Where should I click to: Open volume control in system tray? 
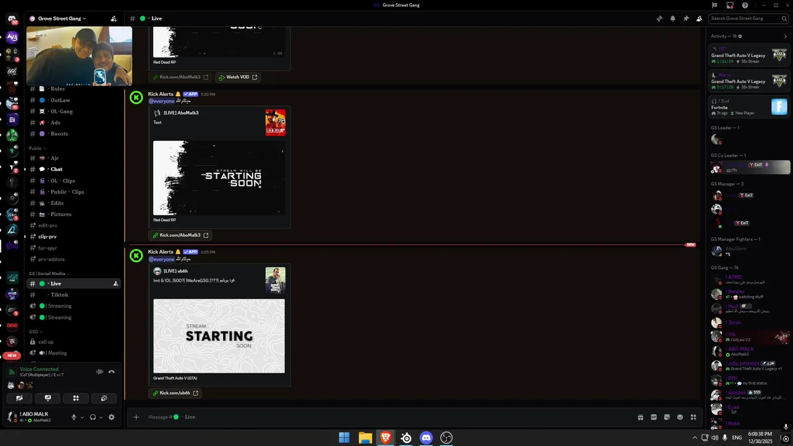715,438
